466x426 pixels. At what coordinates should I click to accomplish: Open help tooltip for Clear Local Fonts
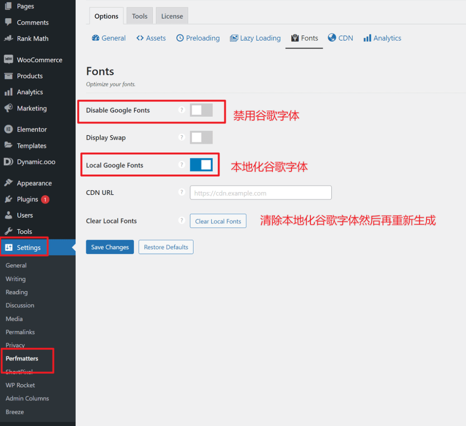[182, 220]
